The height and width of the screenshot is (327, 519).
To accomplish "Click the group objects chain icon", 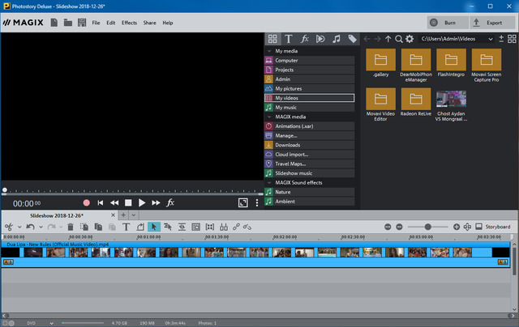I will (x=236, y=227).
